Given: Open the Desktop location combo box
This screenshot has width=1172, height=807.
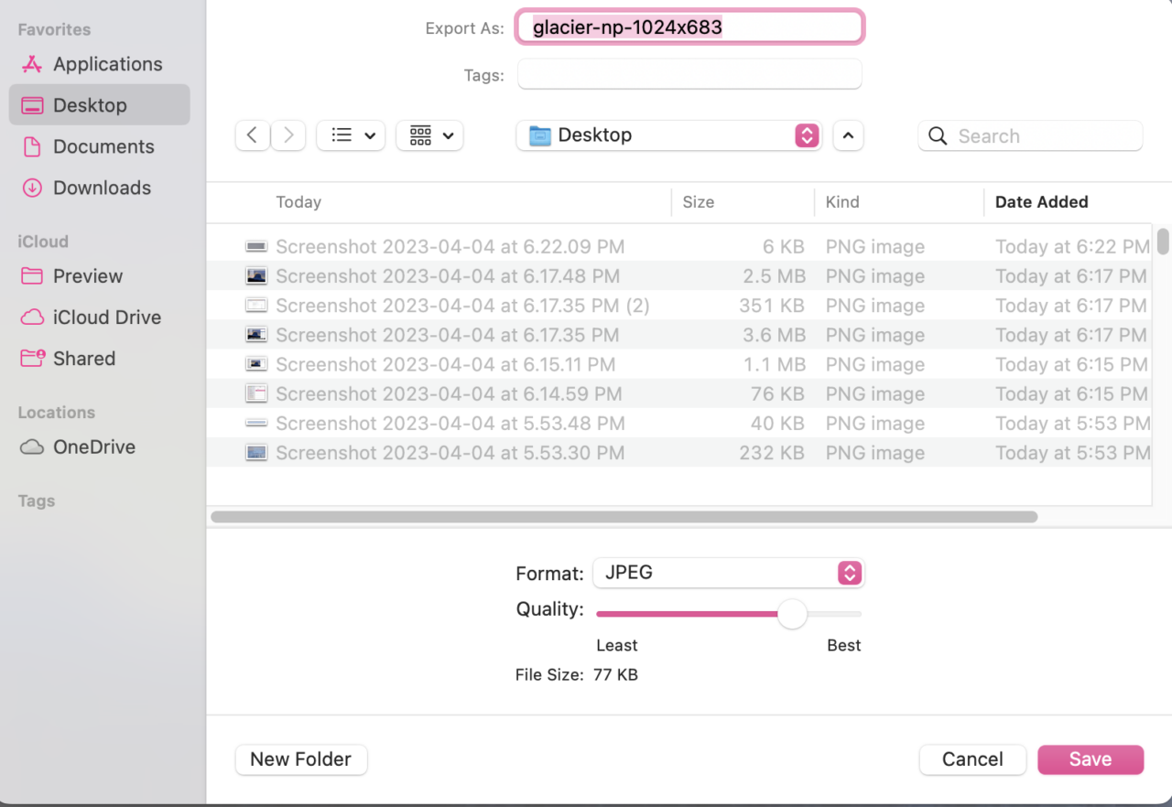Looking at the screenshot, I should (668, 134).
